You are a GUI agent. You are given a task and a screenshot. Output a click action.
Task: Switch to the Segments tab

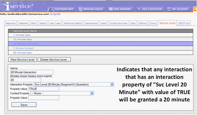click(10, 23)
